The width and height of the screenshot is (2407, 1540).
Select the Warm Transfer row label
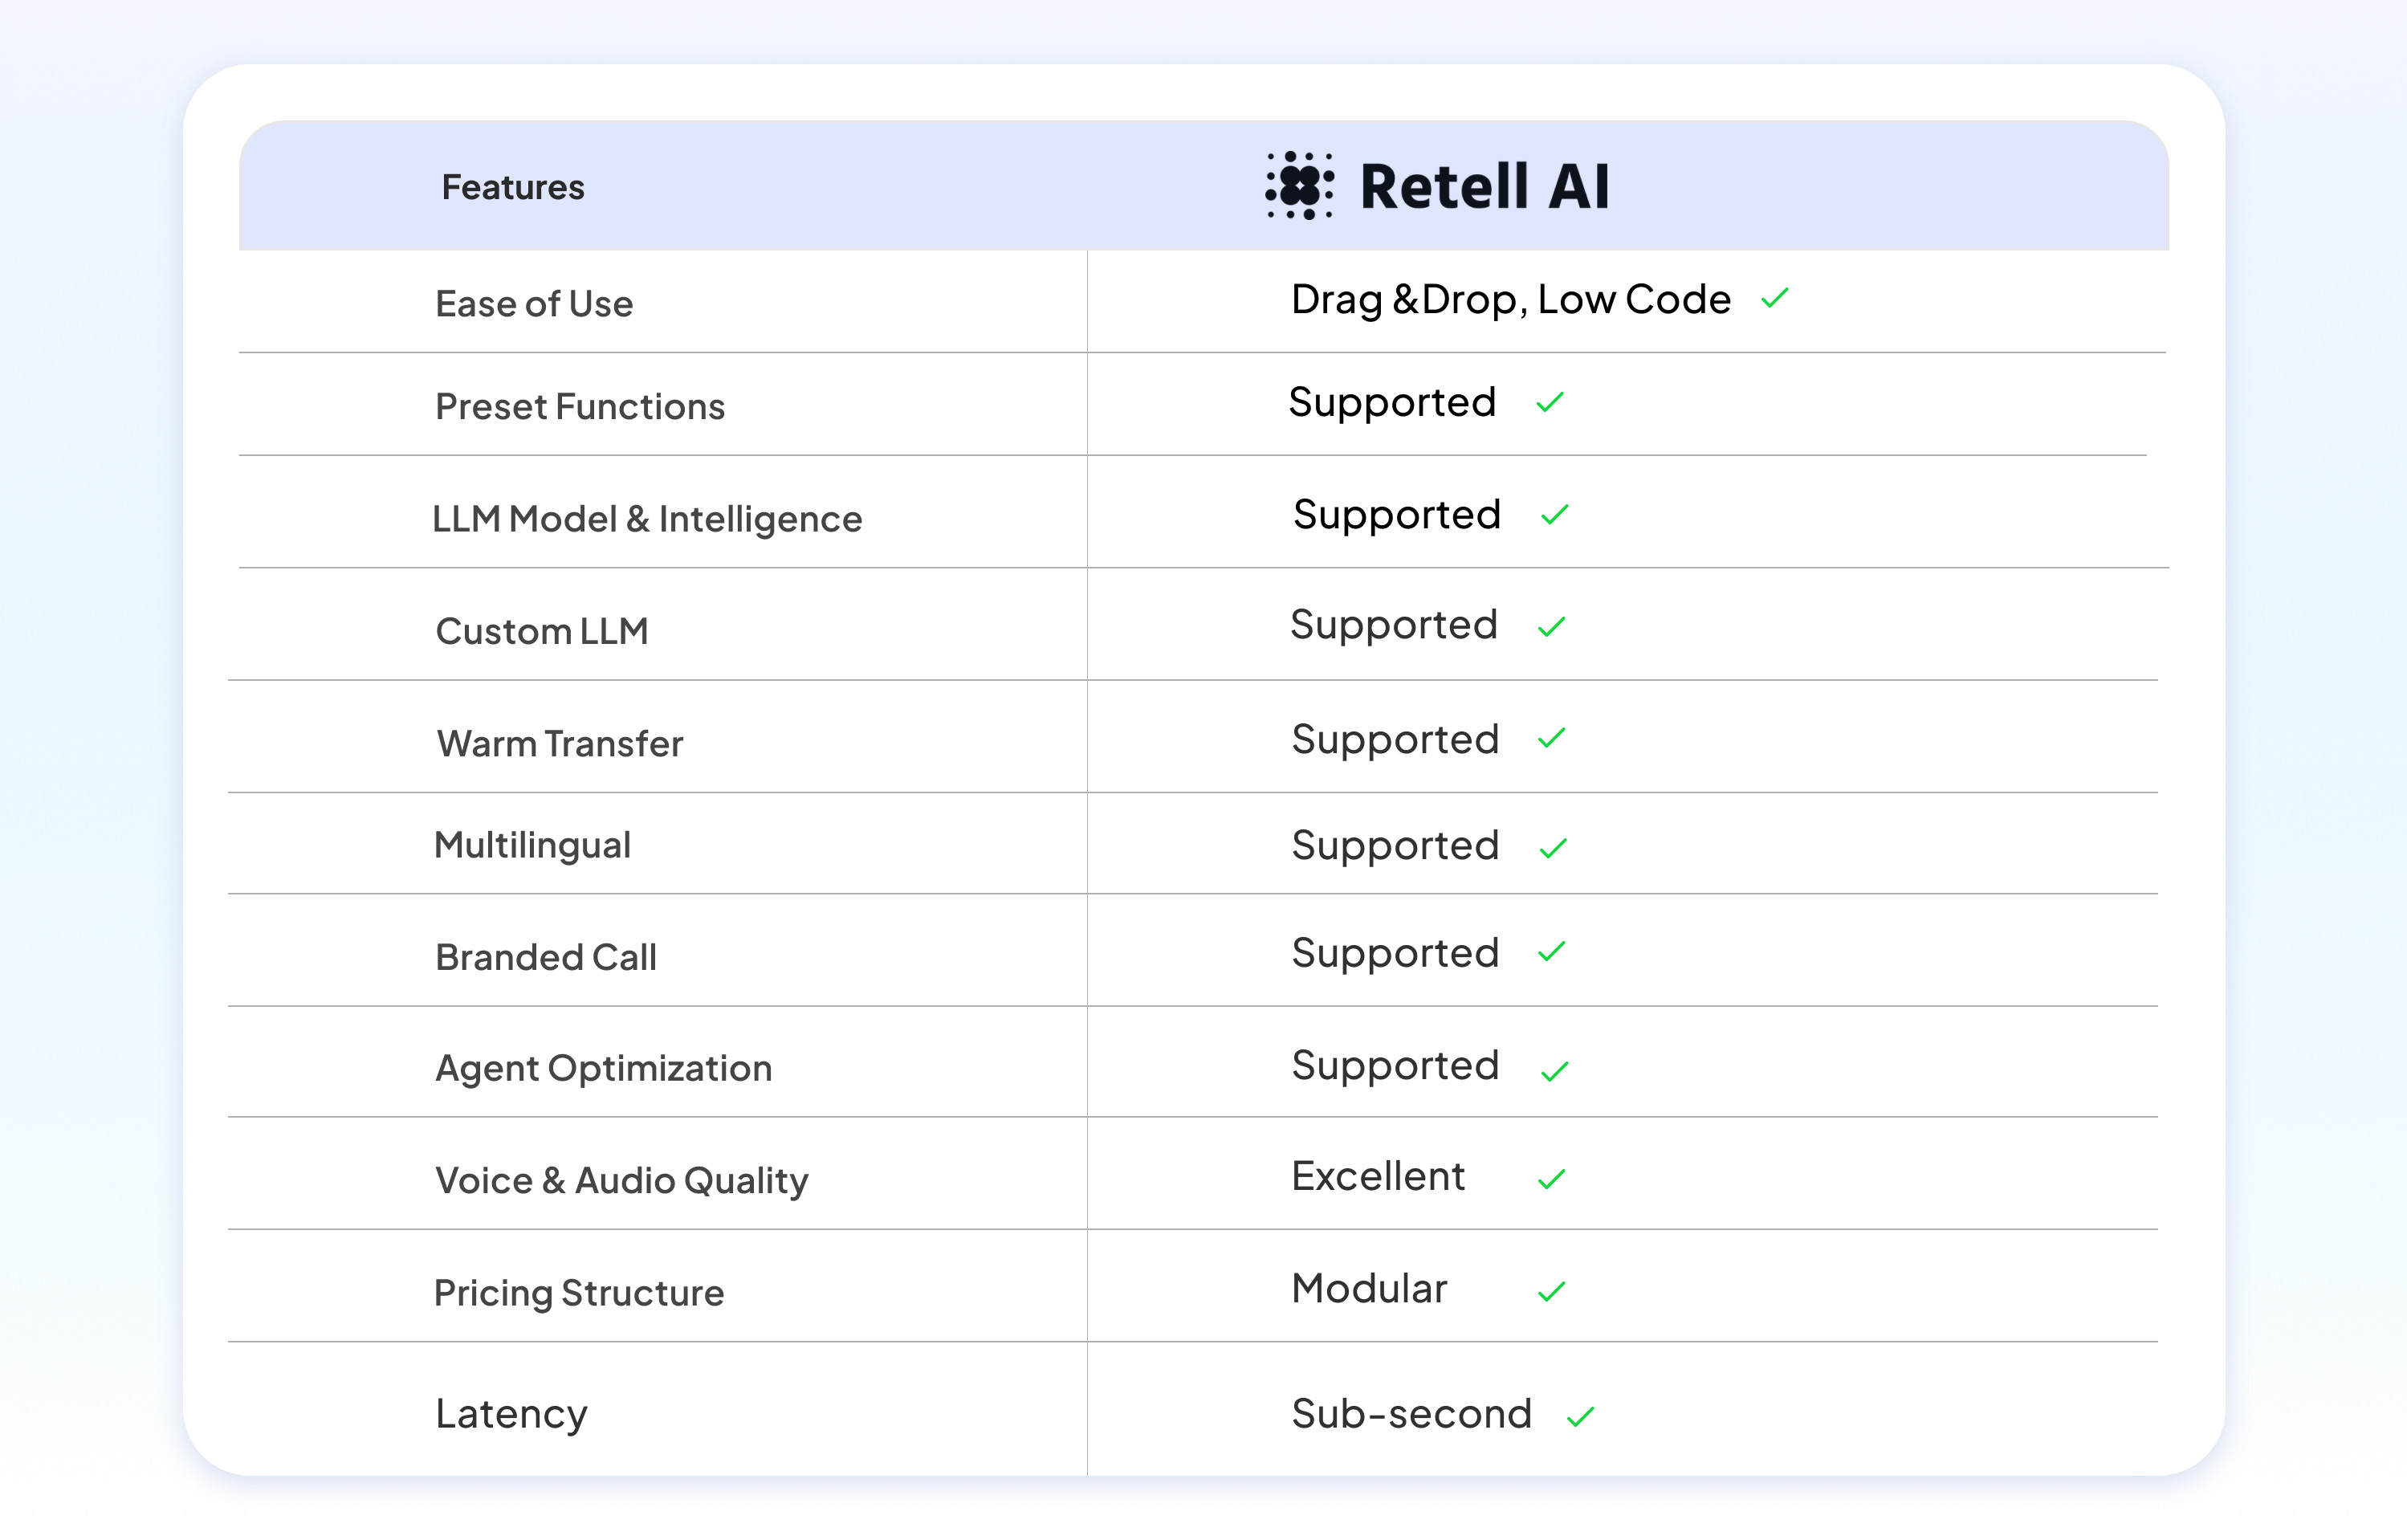(560, 744)
